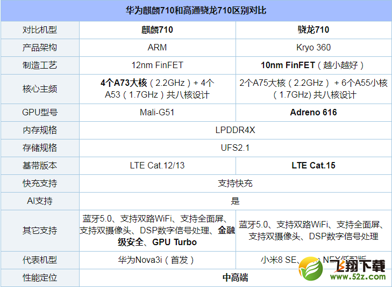The image size is (392, 287).
Task: Click the Kryo 360 cell
Action: click(x=313, y=48)
